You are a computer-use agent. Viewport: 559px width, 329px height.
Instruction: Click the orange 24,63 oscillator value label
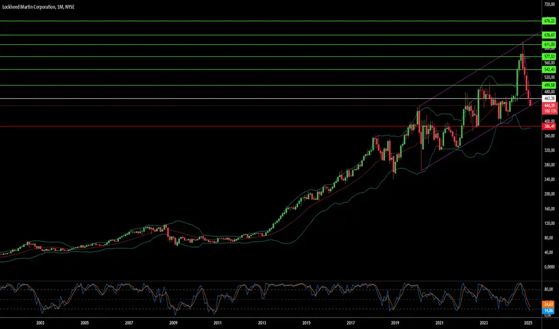coord(548,304)
